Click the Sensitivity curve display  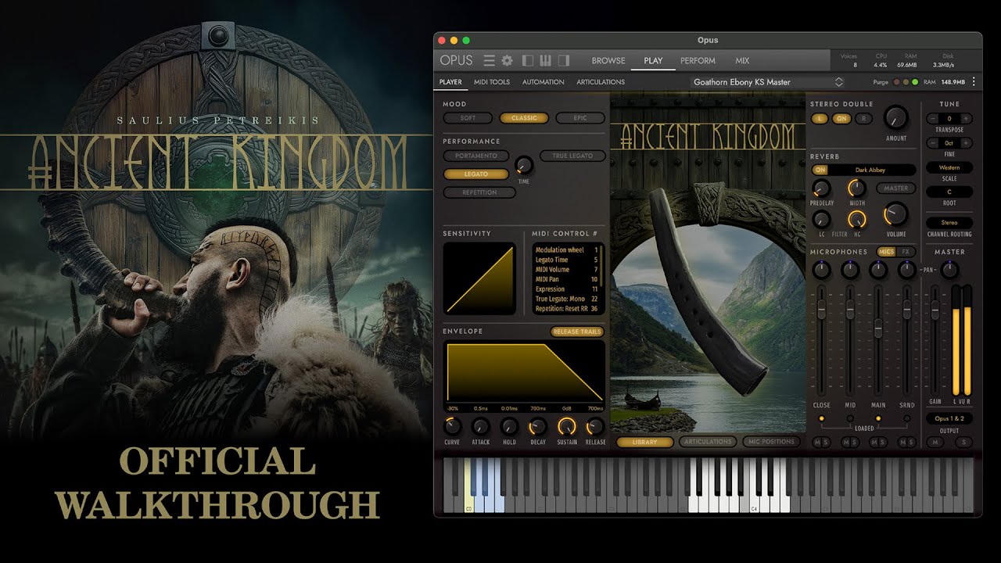[479, 278]
